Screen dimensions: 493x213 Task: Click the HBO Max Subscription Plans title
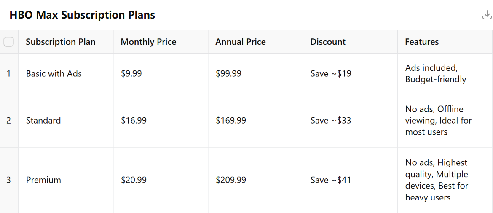click(x=82, y=15)
